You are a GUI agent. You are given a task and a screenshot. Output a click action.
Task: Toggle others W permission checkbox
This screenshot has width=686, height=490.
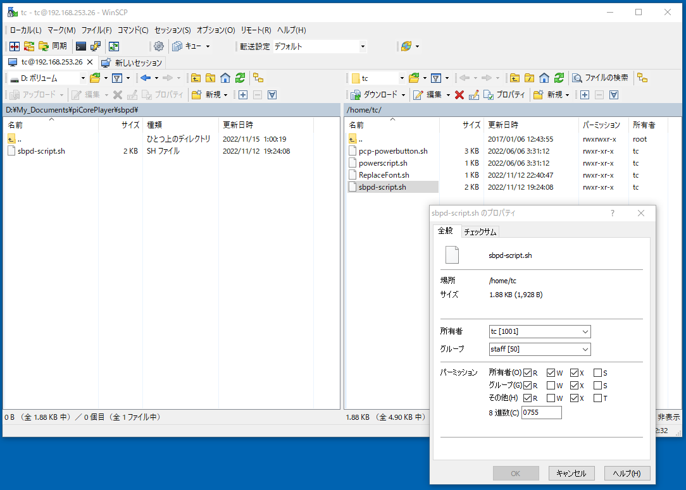point(551,398)
